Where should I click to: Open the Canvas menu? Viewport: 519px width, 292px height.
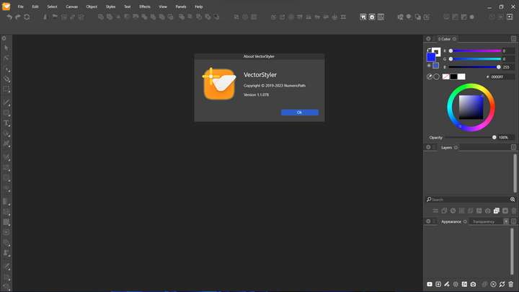(x=71, y=6)
